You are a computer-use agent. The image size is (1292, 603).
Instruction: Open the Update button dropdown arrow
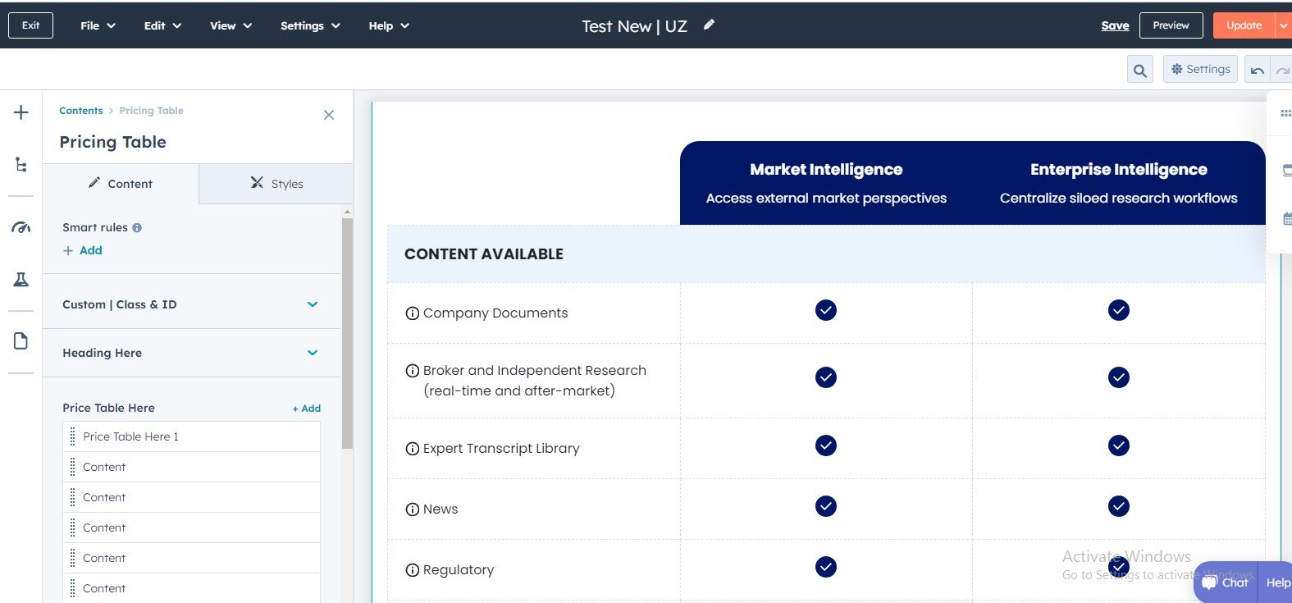click(1283, 25)
